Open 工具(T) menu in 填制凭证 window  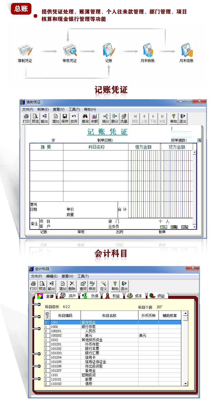[x=74, y=109]
